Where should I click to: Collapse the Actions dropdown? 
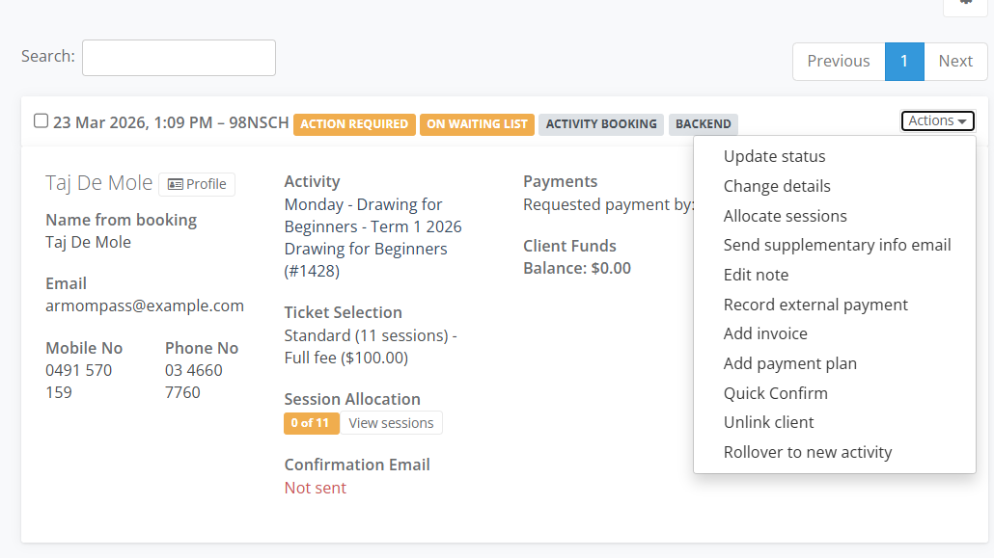(x=937, y=120)
